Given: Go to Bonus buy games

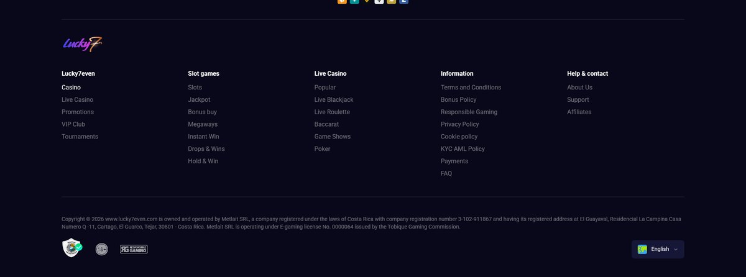Looking at the screenshot, I should (x=202, y=112).
